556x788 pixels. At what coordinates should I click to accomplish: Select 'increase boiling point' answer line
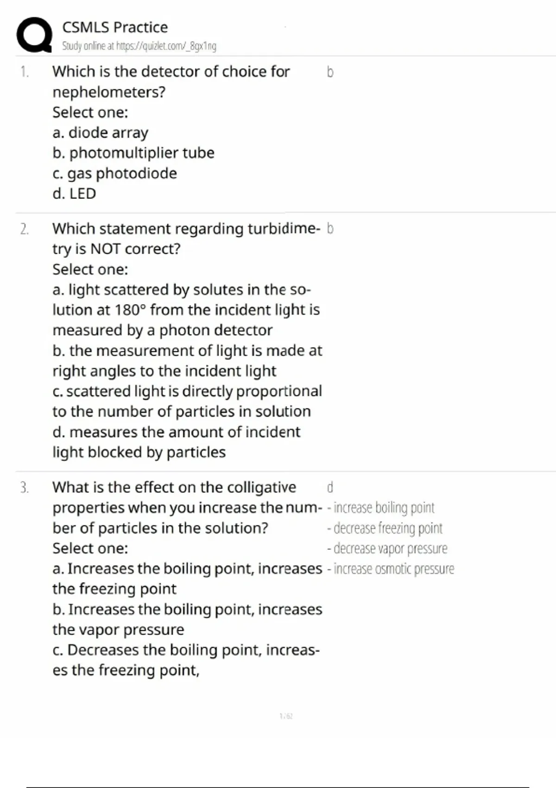click(x=381, y=508)
